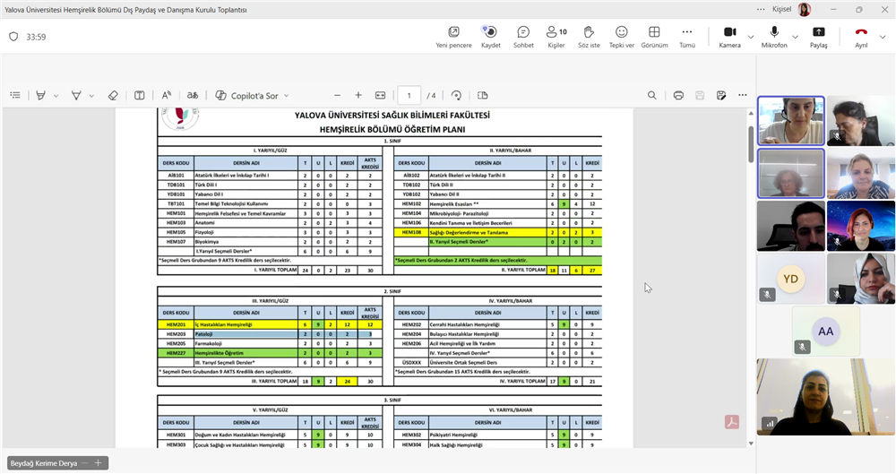Click the PDF zoom-in plus button

358,96
